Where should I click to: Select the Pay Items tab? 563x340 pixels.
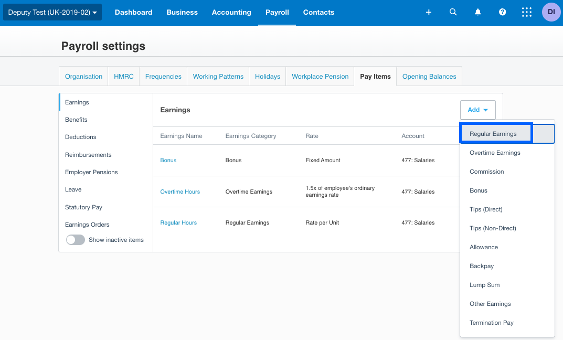tap(375, 77)
